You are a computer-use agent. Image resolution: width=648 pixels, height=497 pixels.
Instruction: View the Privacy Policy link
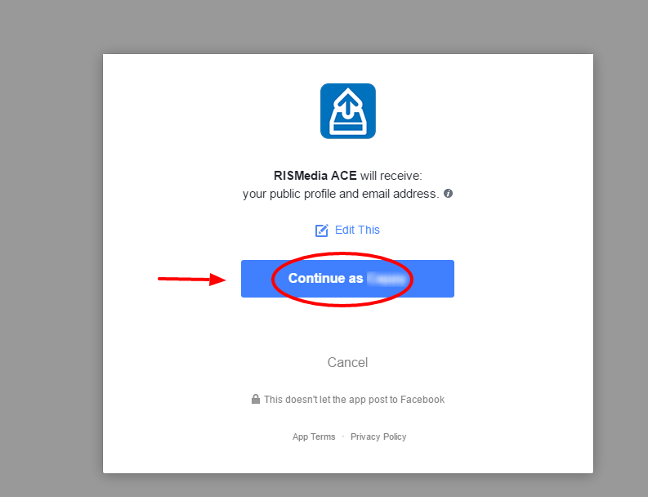pos(378,437)
